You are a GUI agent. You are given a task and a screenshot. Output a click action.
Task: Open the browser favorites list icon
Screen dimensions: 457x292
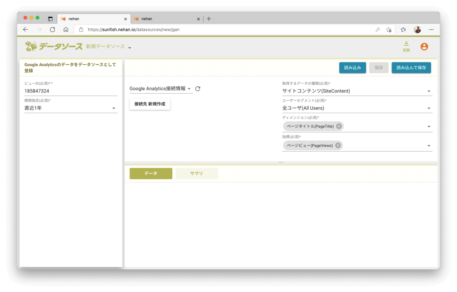coord(403,29)
